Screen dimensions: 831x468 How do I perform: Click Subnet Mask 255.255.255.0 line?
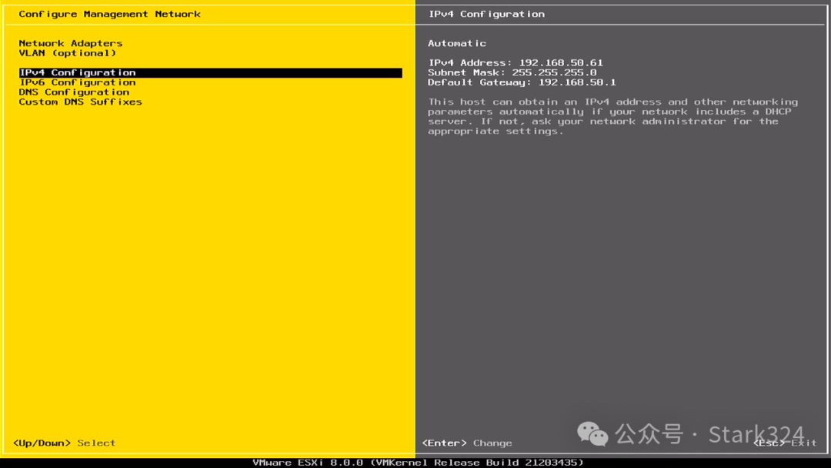[x=512, y=72]
